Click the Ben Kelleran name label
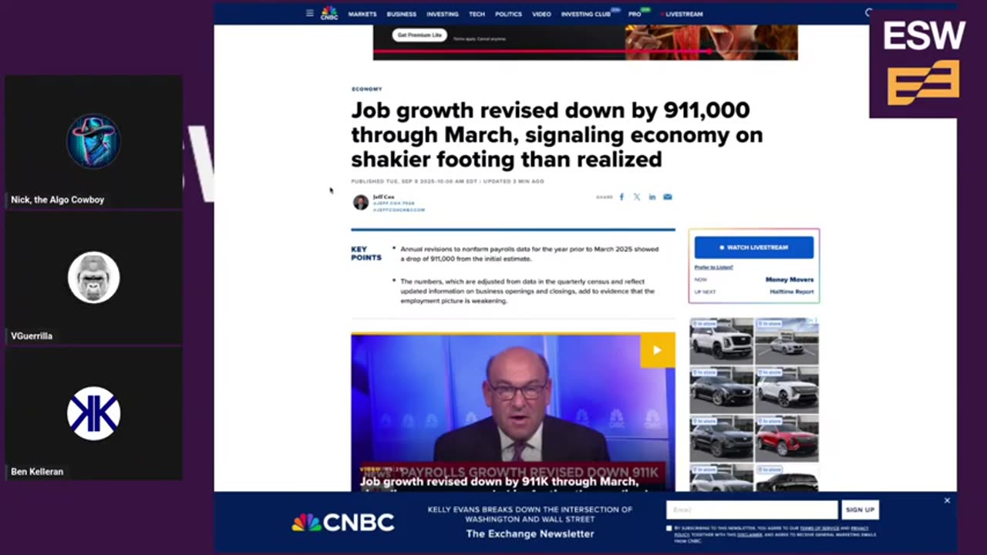Viewport: 987px width, 555px height. pos(37,472)
